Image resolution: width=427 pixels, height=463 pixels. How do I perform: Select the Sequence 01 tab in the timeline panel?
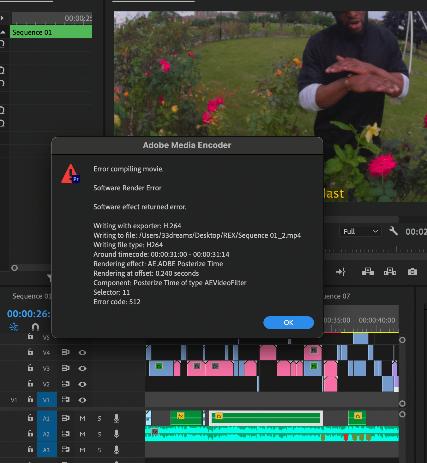[32, 296]
